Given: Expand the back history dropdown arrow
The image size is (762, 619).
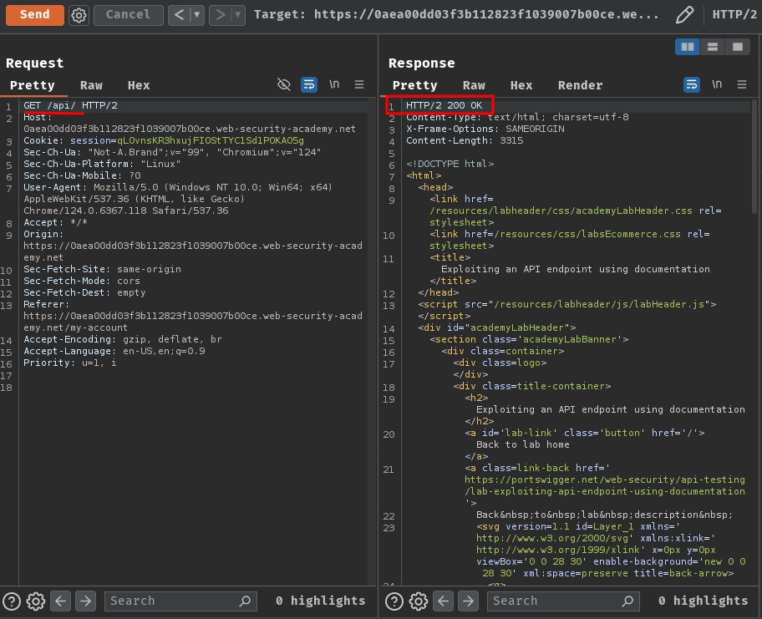Looking at the screenshot, I should pos(197,14).
